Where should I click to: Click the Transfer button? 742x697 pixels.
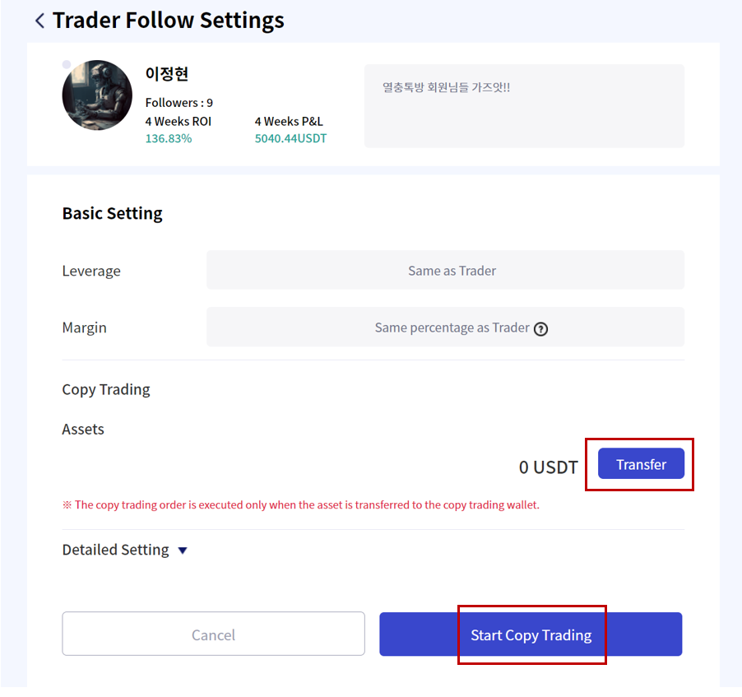(x=641, y=463)
